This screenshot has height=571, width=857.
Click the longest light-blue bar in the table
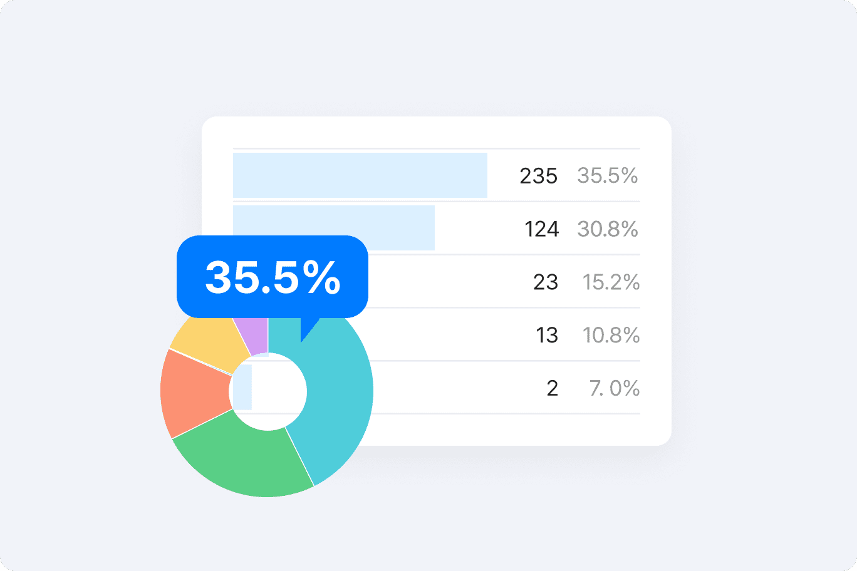tap(360, 175)
